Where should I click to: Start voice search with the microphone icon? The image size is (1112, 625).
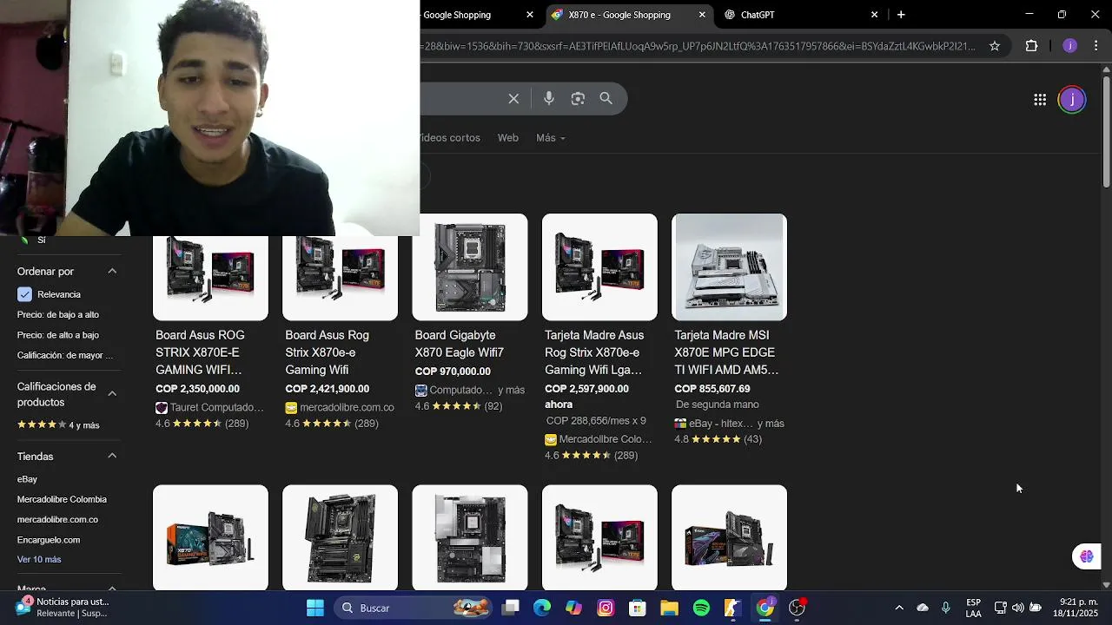point(549,99)
